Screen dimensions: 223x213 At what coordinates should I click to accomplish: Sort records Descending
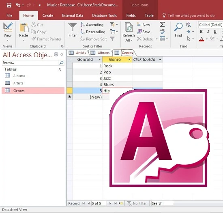click(x=93, y=32)
